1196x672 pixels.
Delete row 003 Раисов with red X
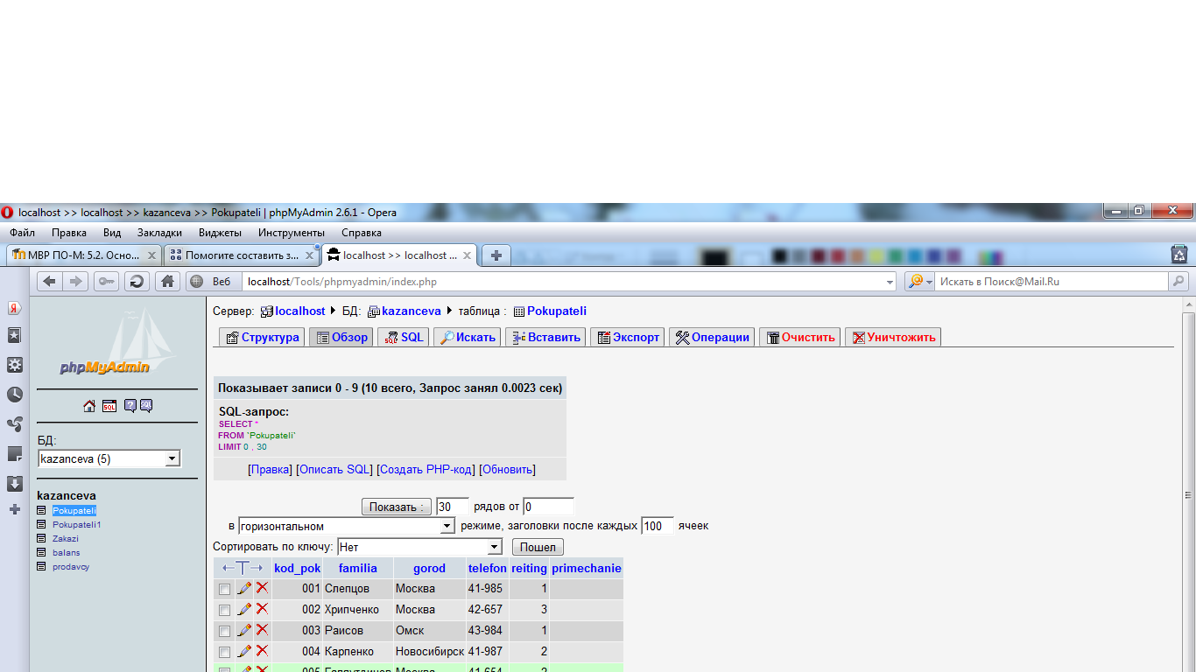pos(262,630)
